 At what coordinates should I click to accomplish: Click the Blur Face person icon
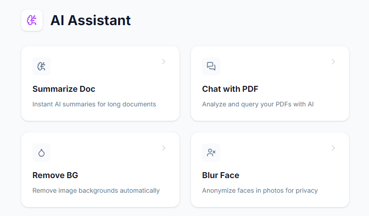coord(211,153)
